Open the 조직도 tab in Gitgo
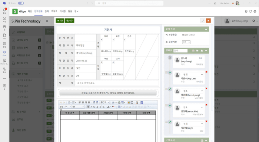 point(54,11)
